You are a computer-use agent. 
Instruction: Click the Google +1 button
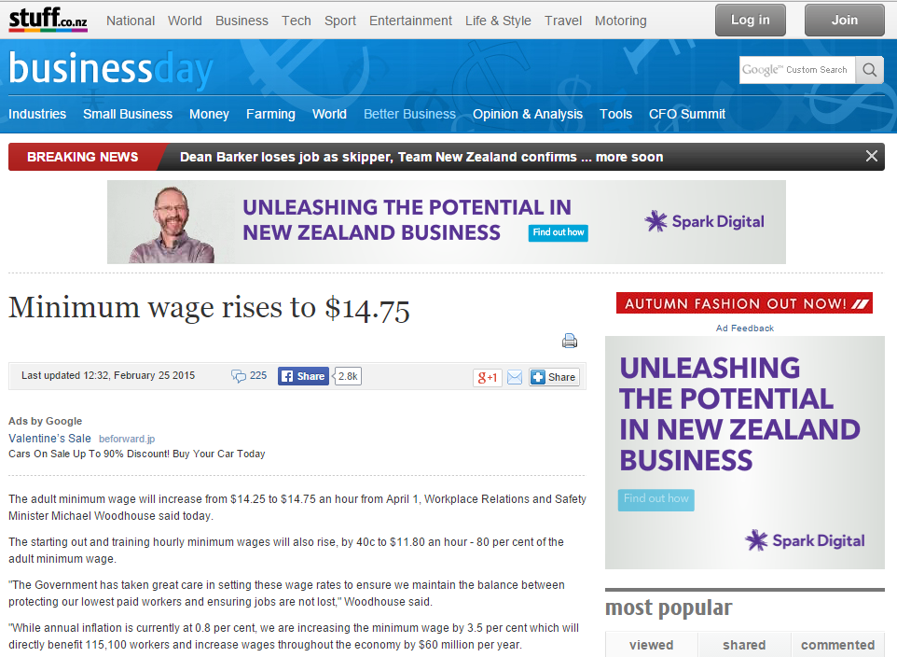pos(488,377)
